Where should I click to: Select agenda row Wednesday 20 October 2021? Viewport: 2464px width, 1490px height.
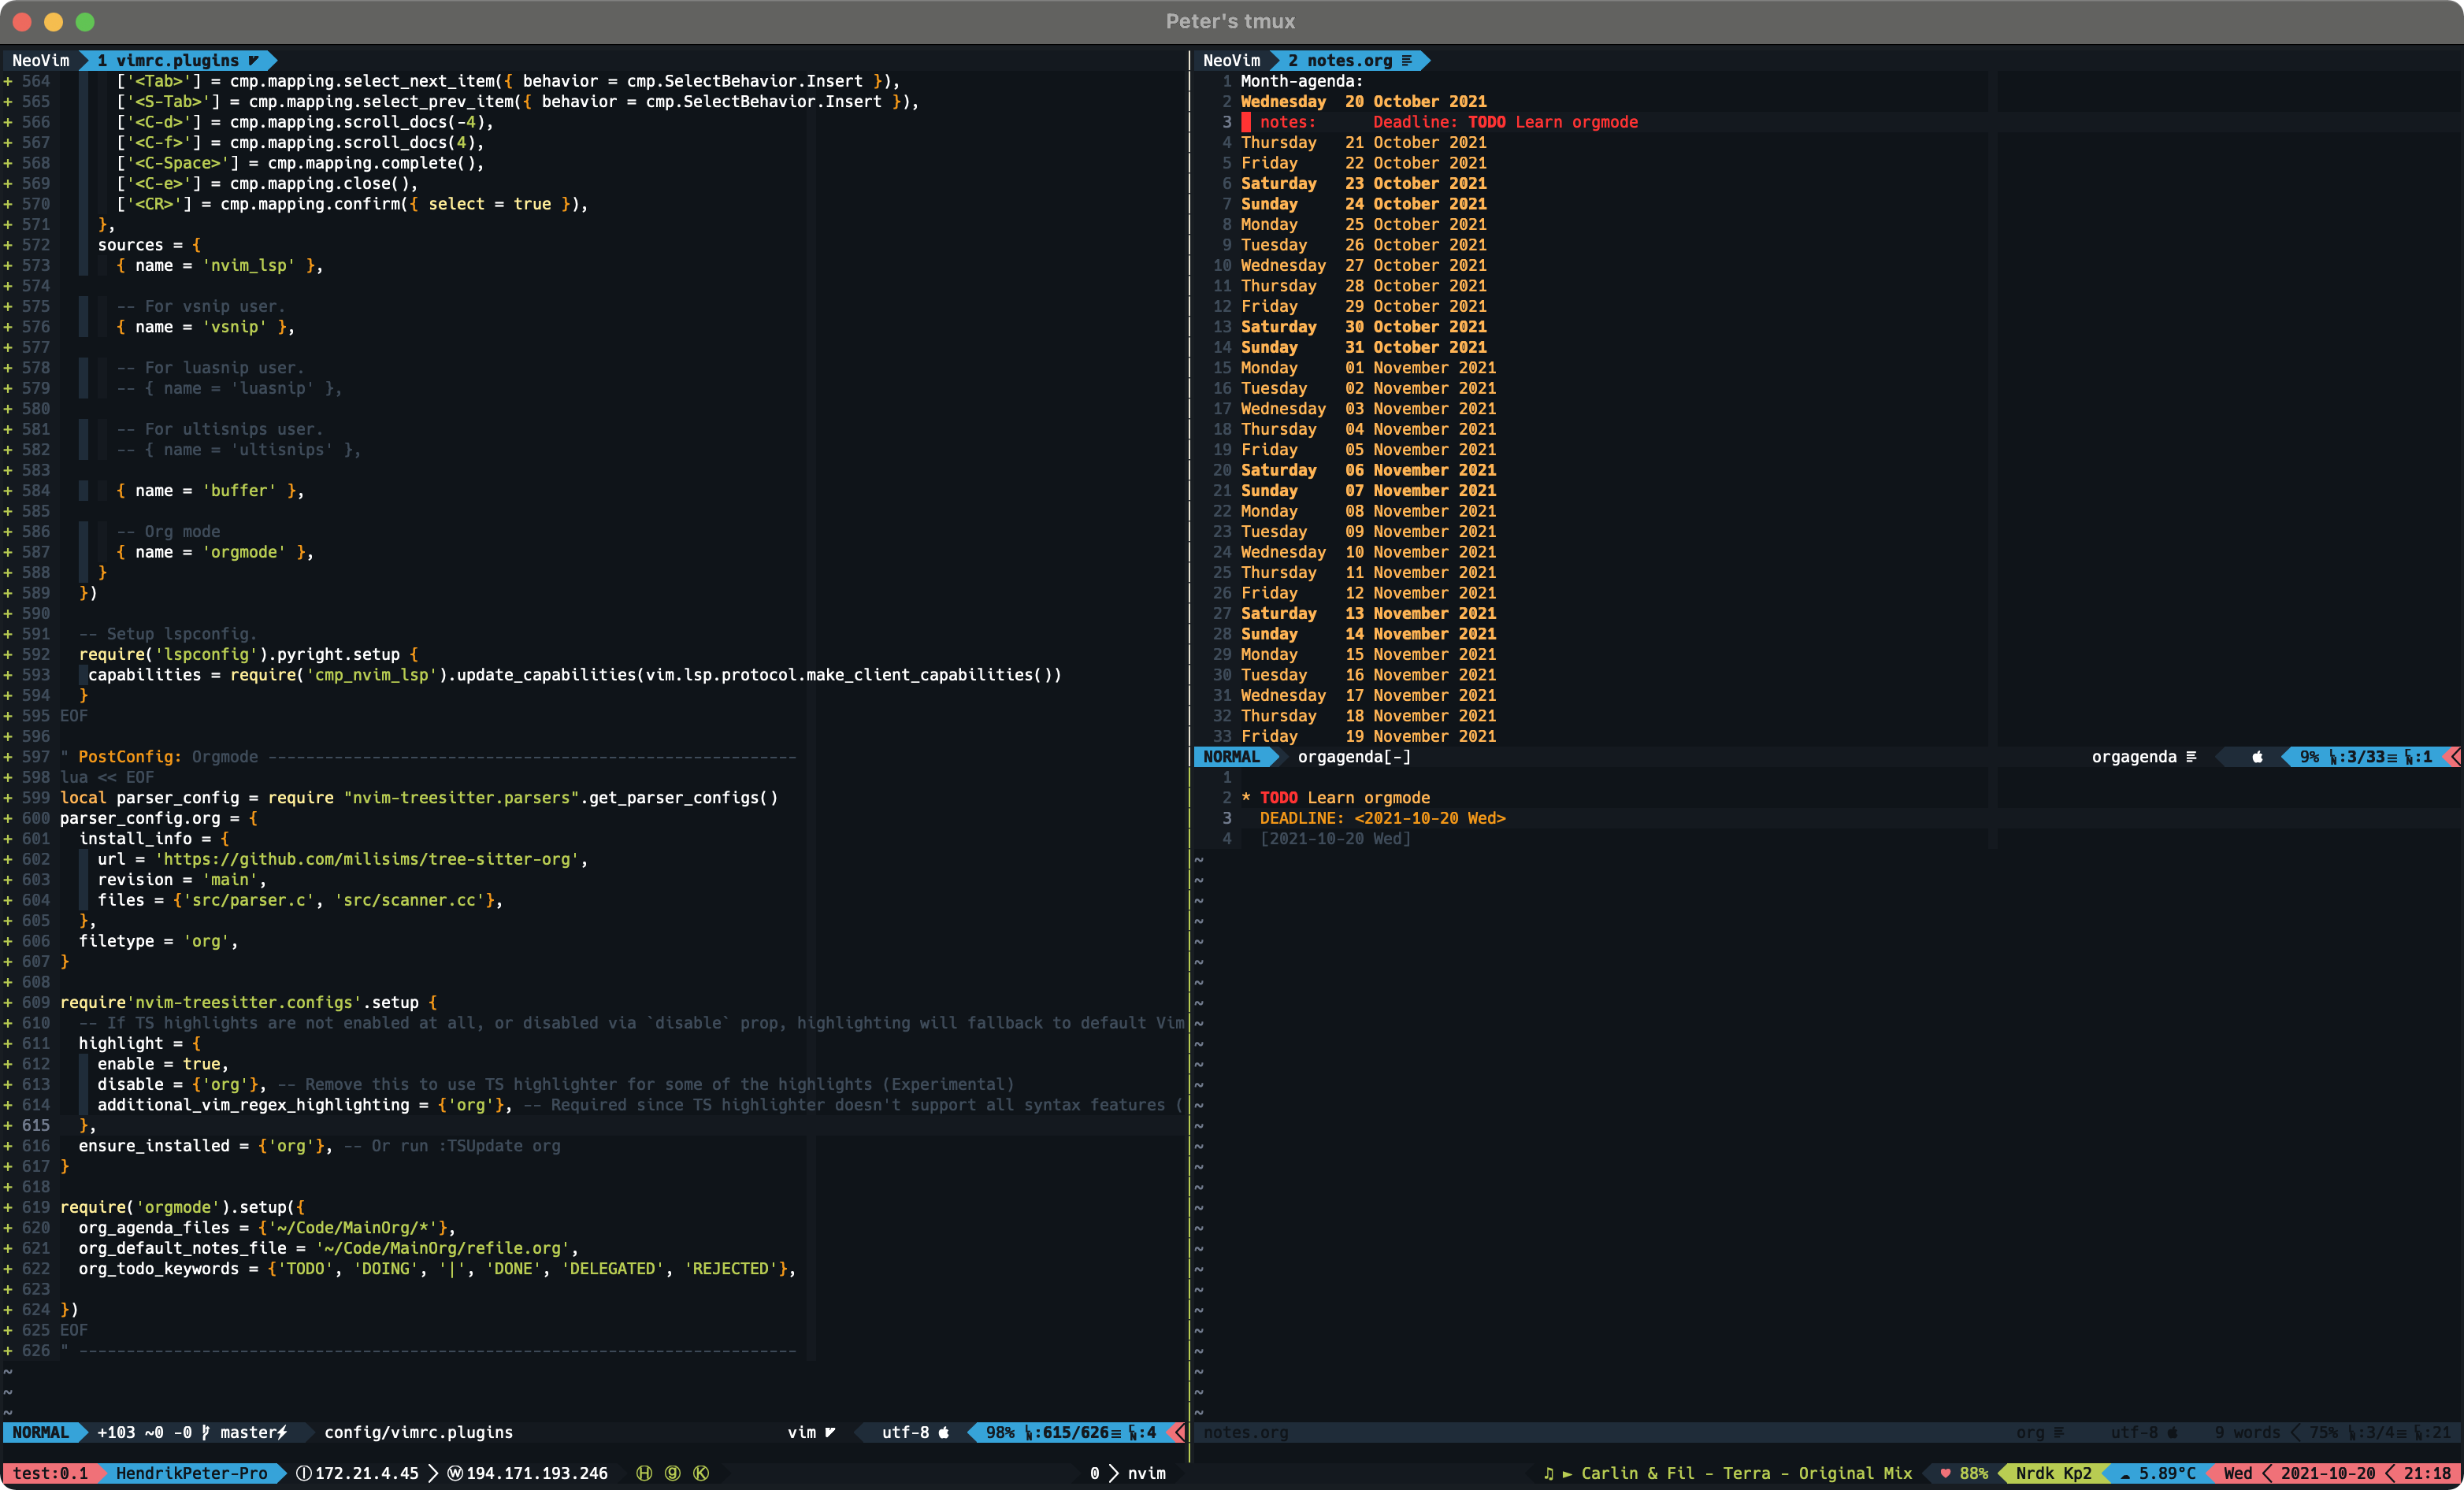point(1363,101)
